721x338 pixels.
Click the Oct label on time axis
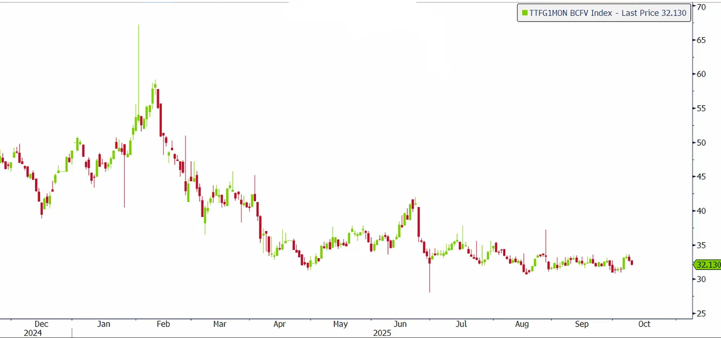pyautogui.click(x=644, y=324)
